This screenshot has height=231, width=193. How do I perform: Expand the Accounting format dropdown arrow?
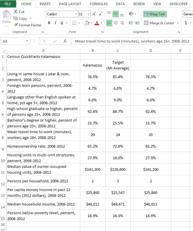pos(190,23)
